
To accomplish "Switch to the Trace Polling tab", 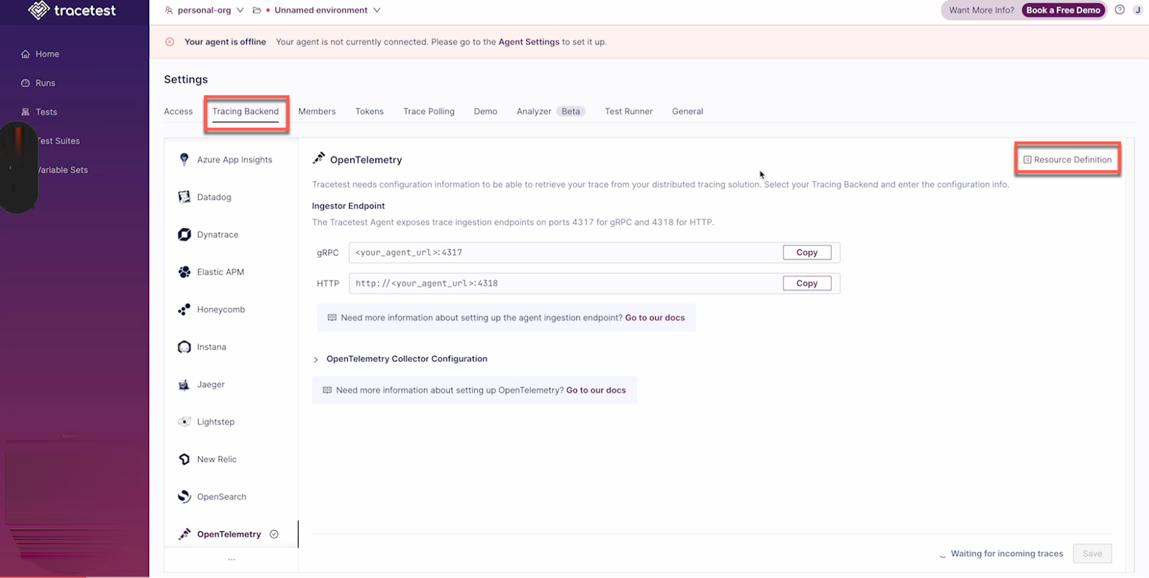I will coord(429,111).
